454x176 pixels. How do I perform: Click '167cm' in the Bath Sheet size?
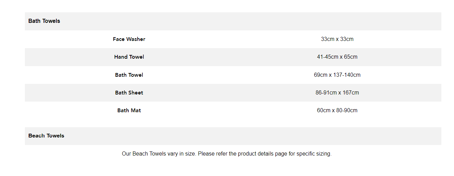pos(352,93)
